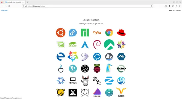The height and width of the screenshot is (99, 182).
Task: Pick the Kubuntu blue gear logo
Action: [97, 57]
